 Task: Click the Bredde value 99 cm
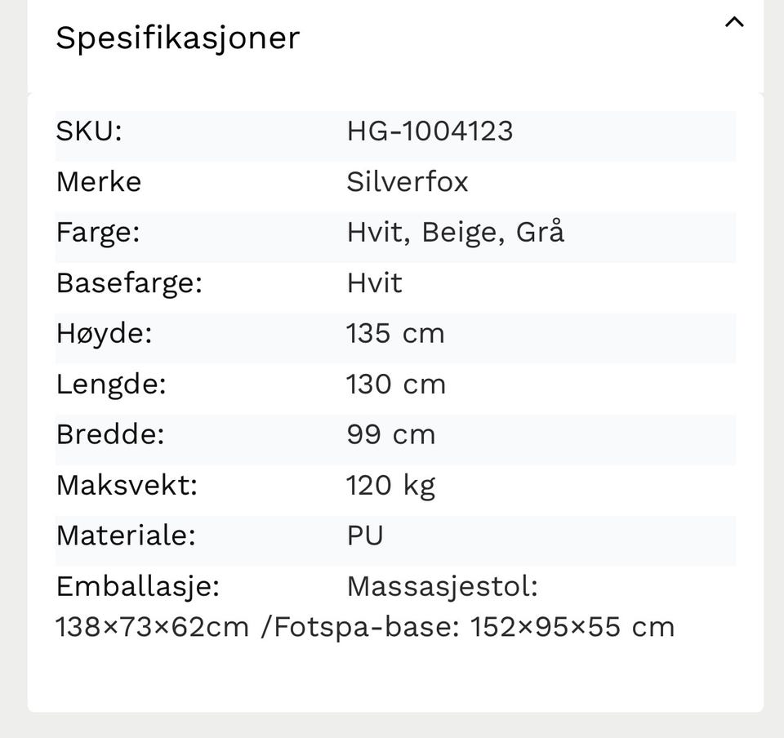coord(391,434)
